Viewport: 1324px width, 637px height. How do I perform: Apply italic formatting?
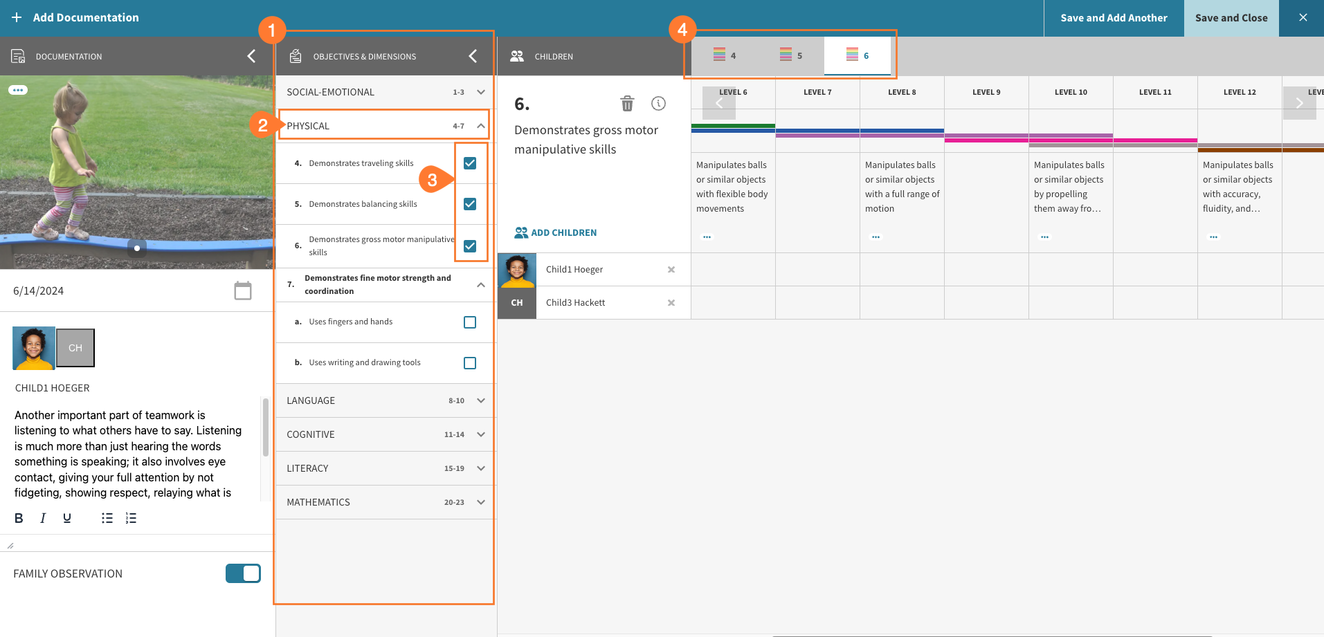42,517
